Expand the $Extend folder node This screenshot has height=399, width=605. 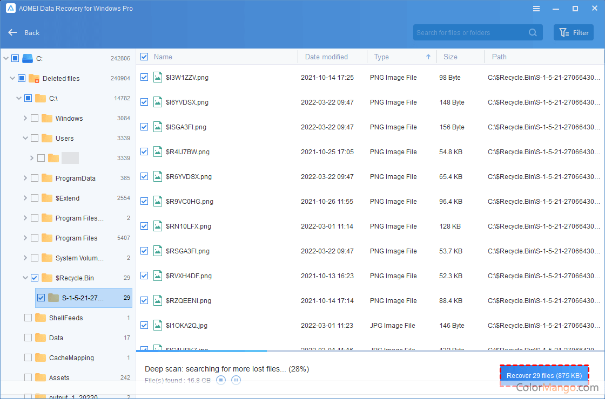(25, 198)
